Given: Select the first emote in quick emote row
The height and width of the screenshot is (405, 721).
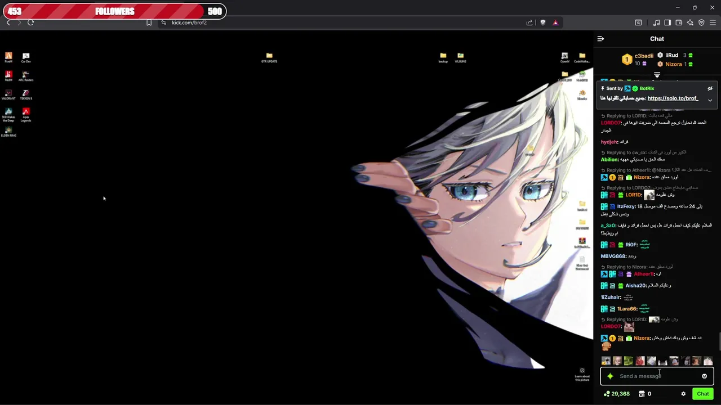Looking at the screenshot, I should click(x=606, y=361).
